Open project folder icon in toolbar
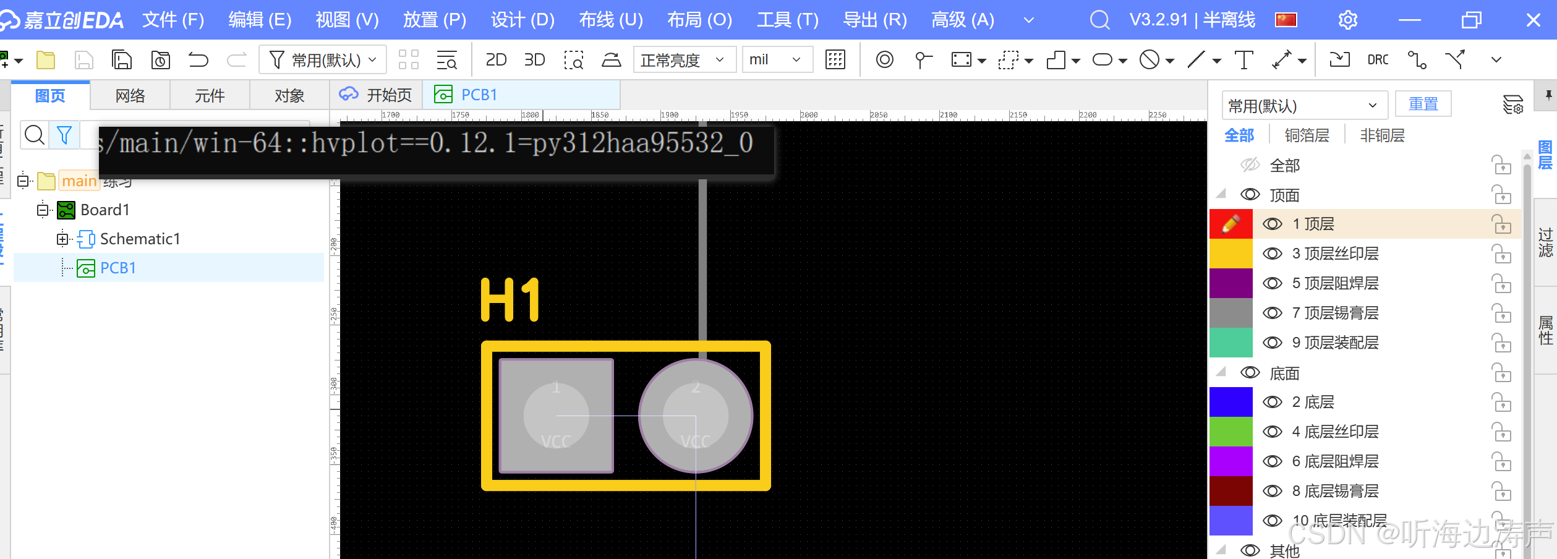The image size is (1557, 559). click(x=46, y=60)
